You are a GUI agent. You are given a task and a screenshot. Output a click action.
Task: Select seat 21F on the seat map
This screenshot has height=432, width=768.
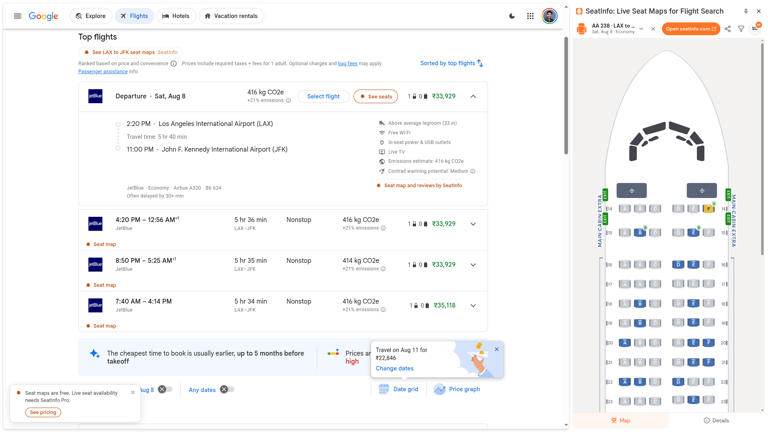[708, 362]
